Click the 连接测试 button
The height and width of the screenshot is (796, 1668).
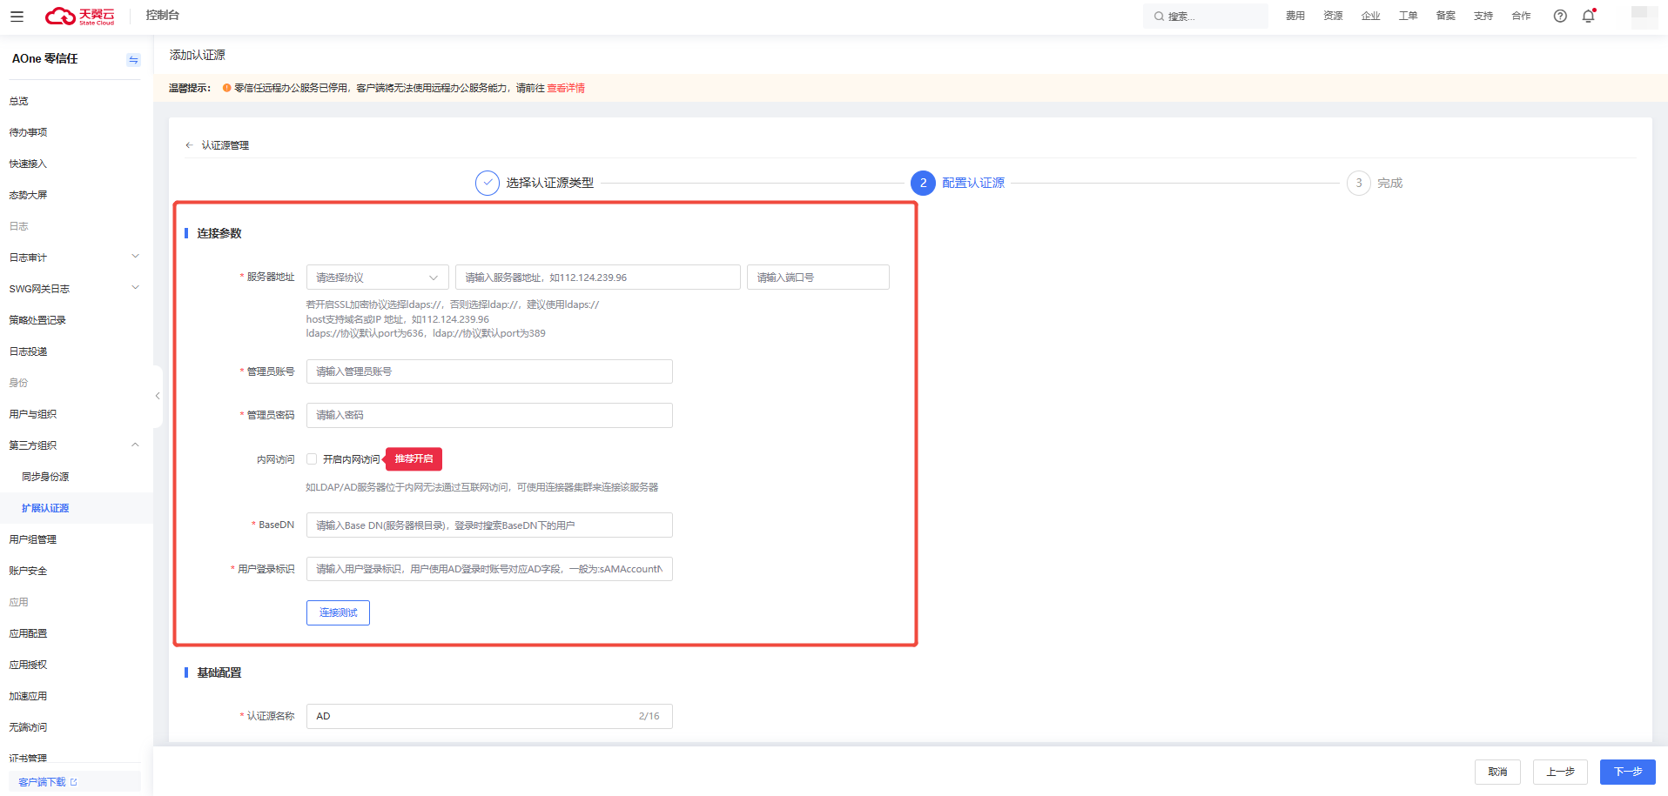pos(338,612)
